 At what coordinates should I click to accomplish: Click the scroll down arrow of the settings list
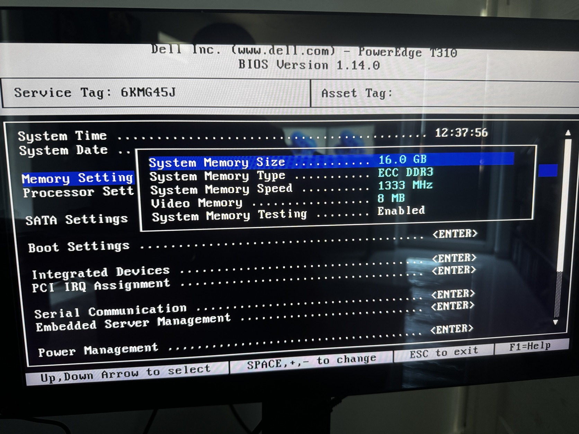[x=556, y=322]
